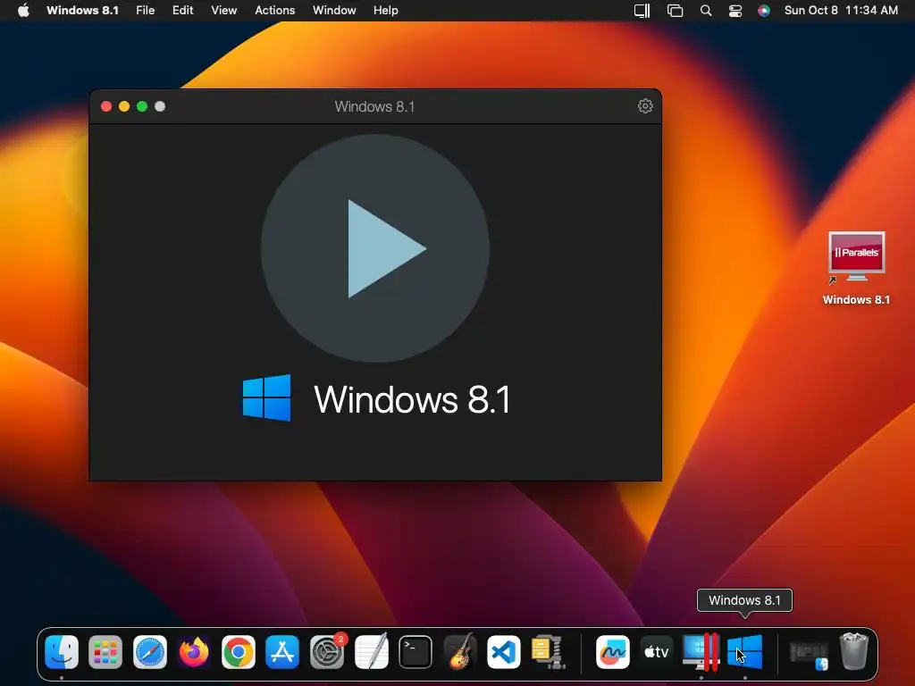
Task: Open the View menu
Action: coord(224,11)
